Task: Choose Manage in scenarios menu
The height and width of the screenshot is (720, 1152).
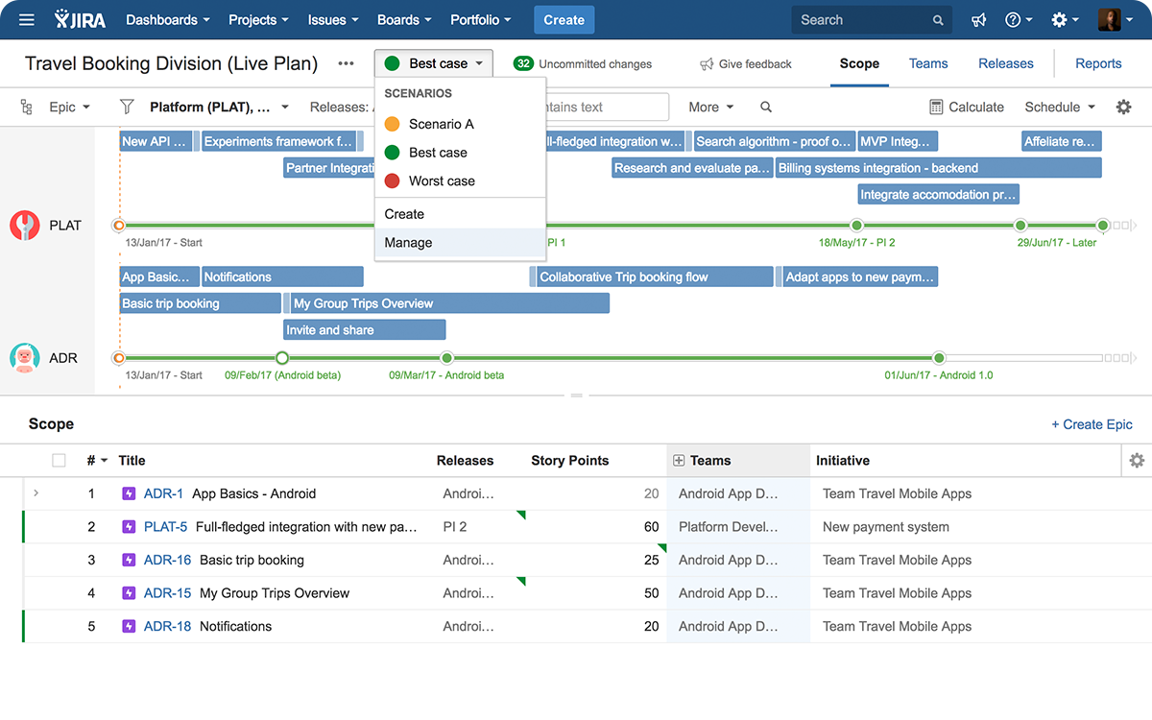Action: tap(460, 243)
